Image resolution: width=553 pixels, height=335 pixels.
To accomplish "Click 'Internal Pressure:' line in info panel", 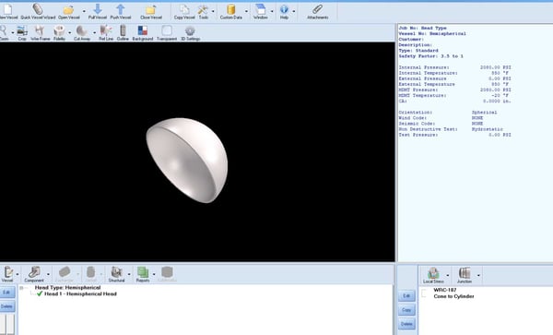I will click(x=455, y=67).
